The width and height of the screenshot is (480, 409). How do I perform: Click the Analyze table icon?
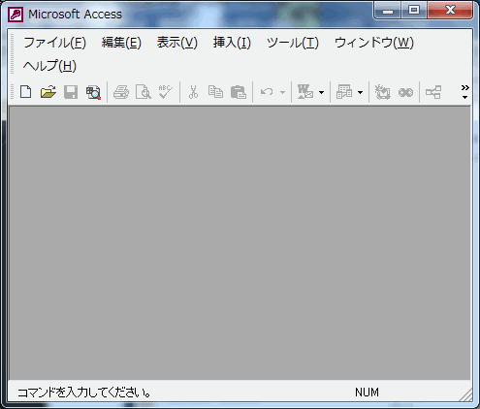pos(344,92)
